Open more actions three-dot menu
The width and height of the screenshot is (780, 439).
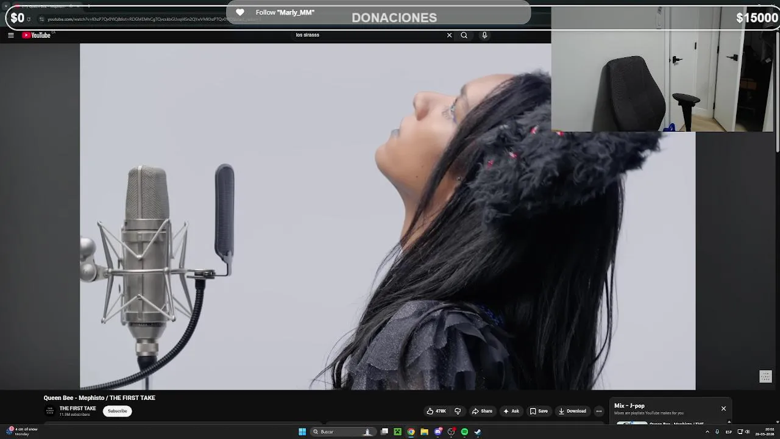pos(599,411)
